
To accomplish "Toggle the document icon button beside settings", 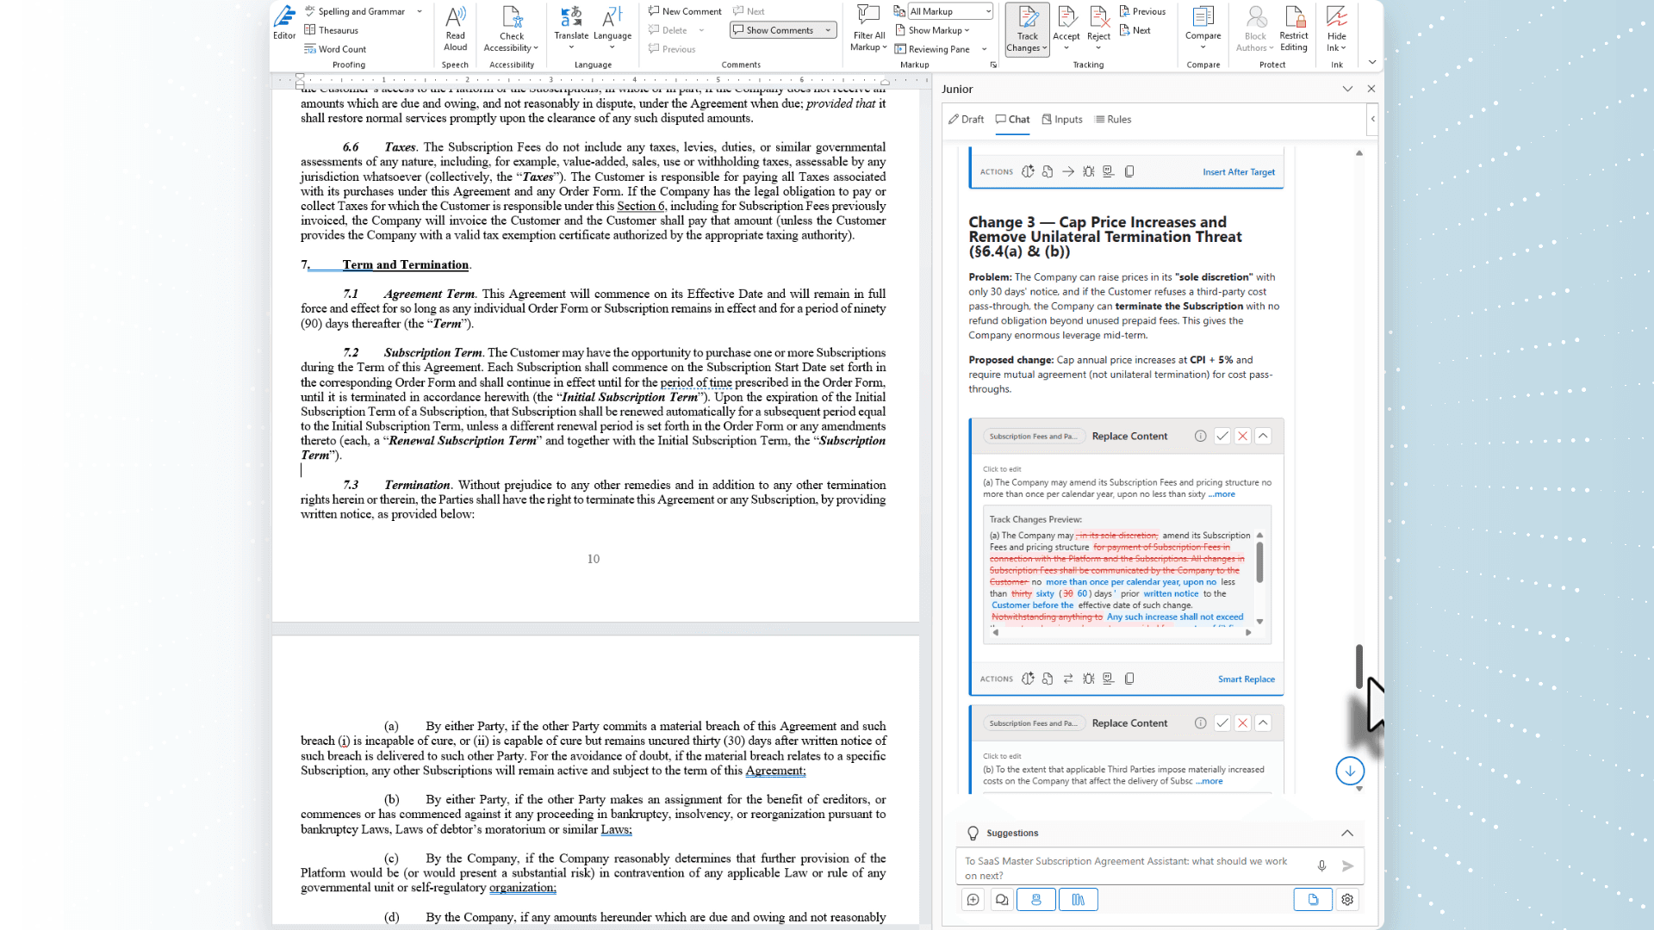I will pos(1313,899).
